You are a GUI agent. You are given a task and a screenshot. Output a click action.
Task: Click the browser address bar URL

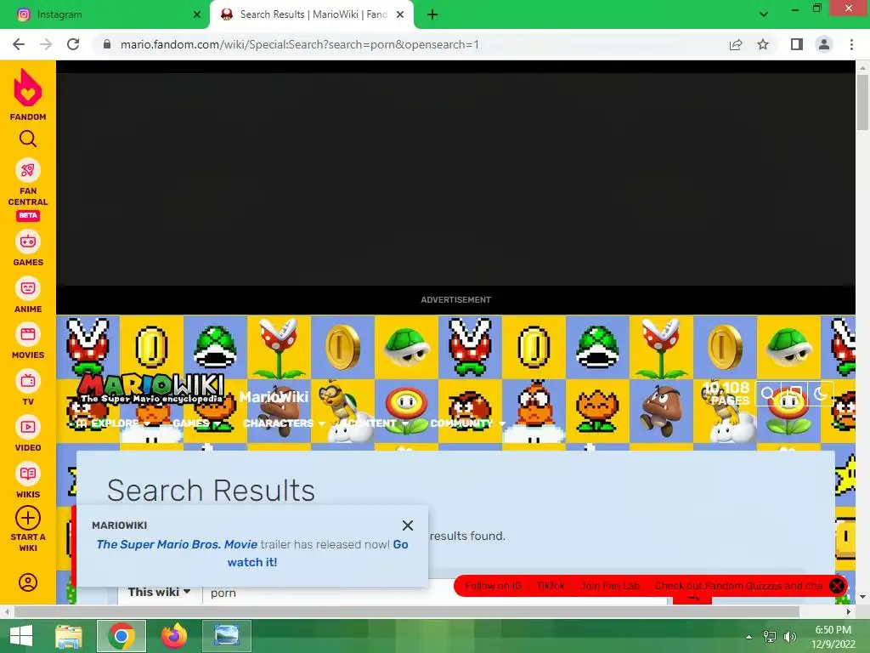(x=300, y=44)
